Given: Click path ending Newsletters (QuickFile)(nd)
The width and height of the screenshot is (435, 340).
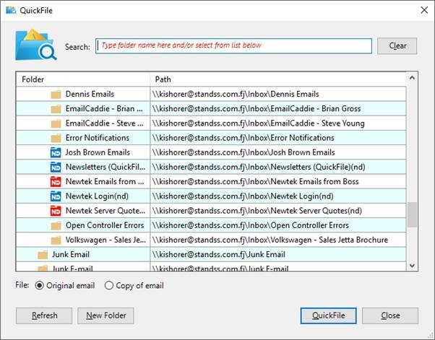Looking at the screenshot, I should [259, 167].
